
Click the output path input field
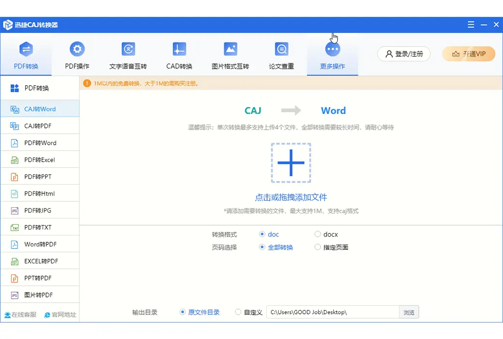[333, 312]
